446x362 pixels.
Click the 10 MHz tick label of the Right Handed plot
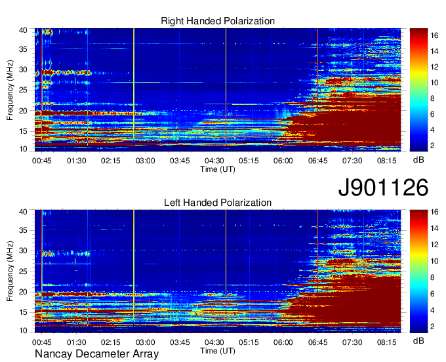click(24, 149)
